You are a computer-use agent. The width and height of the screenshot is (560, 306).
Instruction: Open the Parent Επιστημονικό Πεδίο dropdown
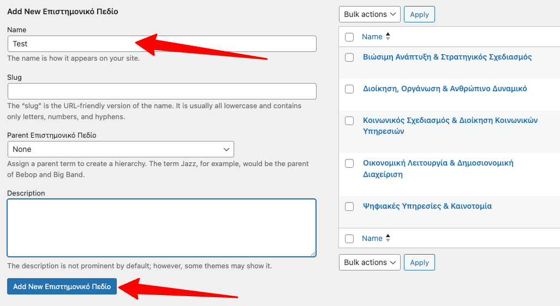point(121,149)
